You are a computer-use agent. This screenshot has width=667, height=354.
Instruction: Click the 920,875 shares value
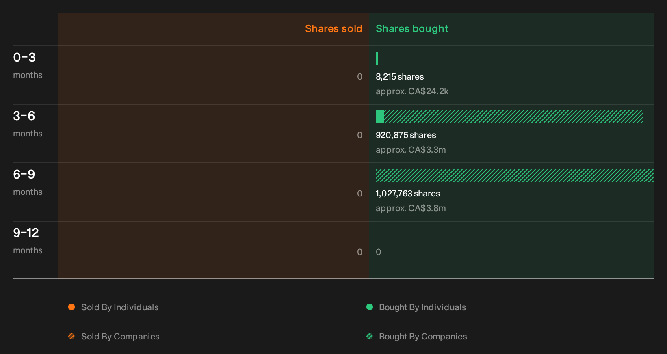(x=406, y=135)
